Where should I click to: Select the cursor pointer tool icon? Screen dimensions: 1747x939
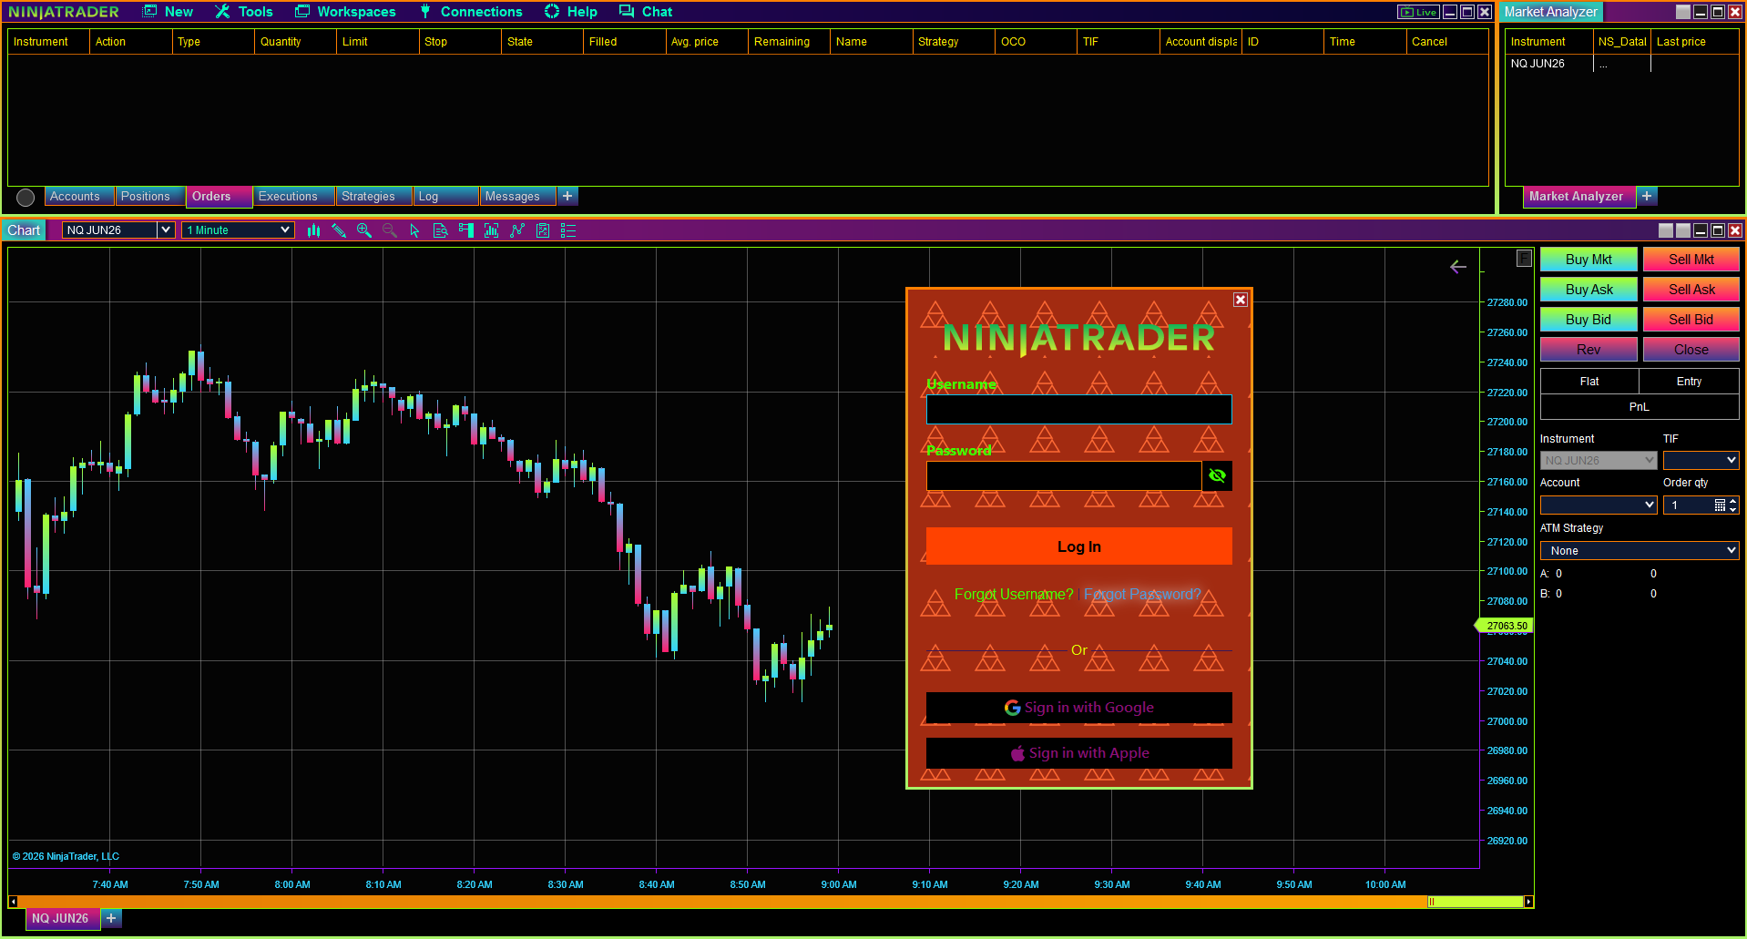(x=415, y=230)
